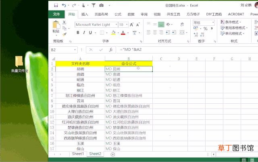The width and height of the screenshot is (258, 162).
Task: Open the font size dropdown showing 10
Action: (x=127, y=25)
